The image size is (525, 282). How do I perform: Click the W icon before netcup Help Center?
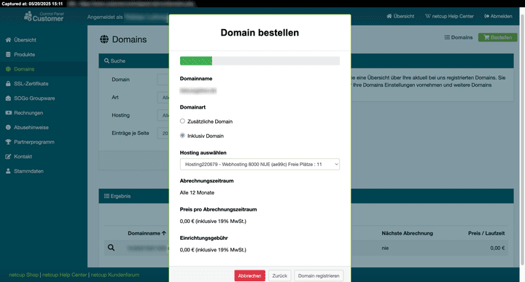coord(428,16)
